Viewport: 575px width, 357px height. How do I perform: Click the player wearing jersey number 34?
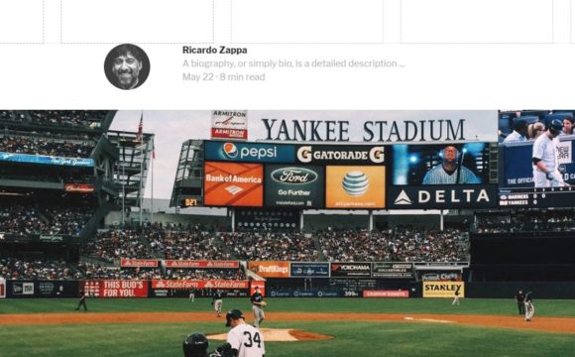245,333
